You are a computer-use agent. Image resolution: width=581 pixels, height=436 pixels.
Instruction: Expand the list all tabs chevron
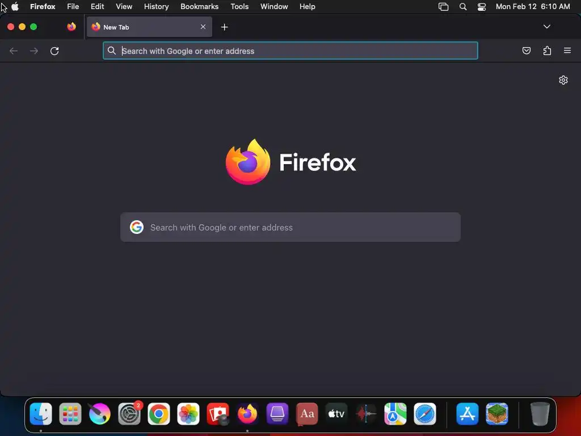546,27
